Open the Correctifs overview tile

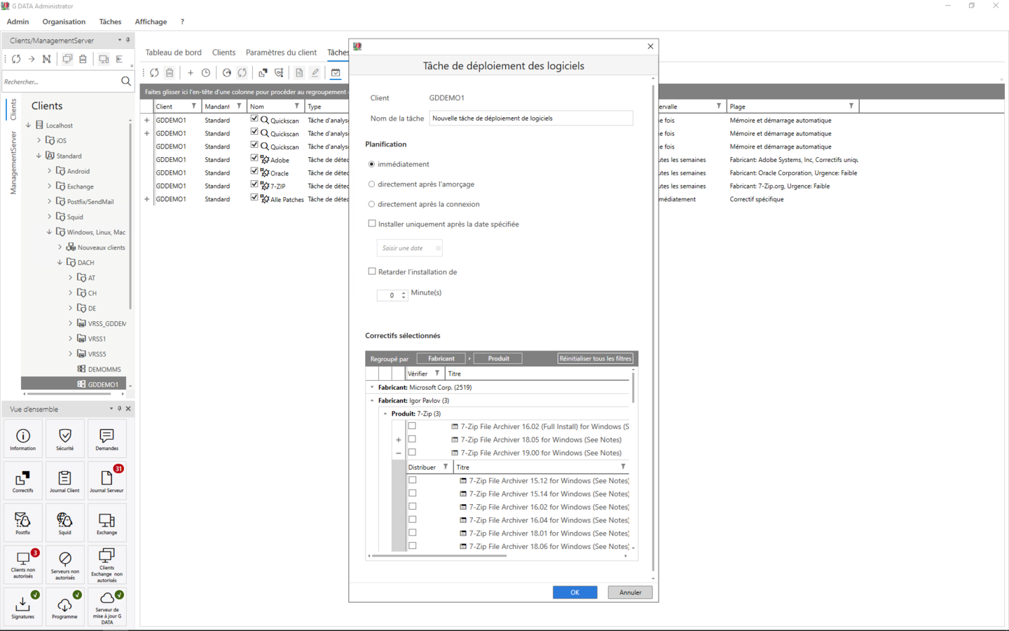pos(23,480)
